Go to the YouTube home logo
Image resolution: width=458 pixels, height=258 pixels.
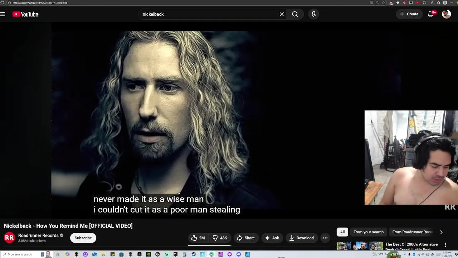[x=25, y=14]
